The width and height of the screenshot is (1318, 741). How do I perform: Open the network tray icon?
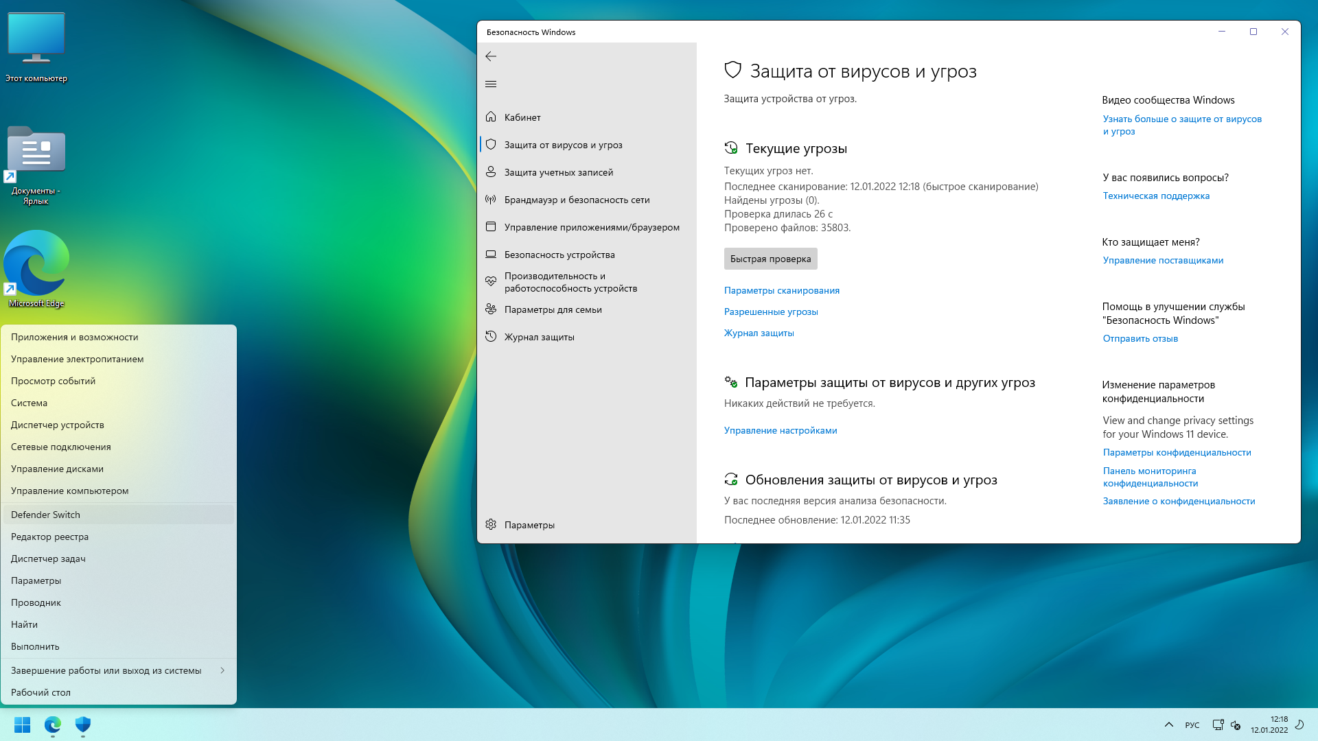pos(1218,725)
